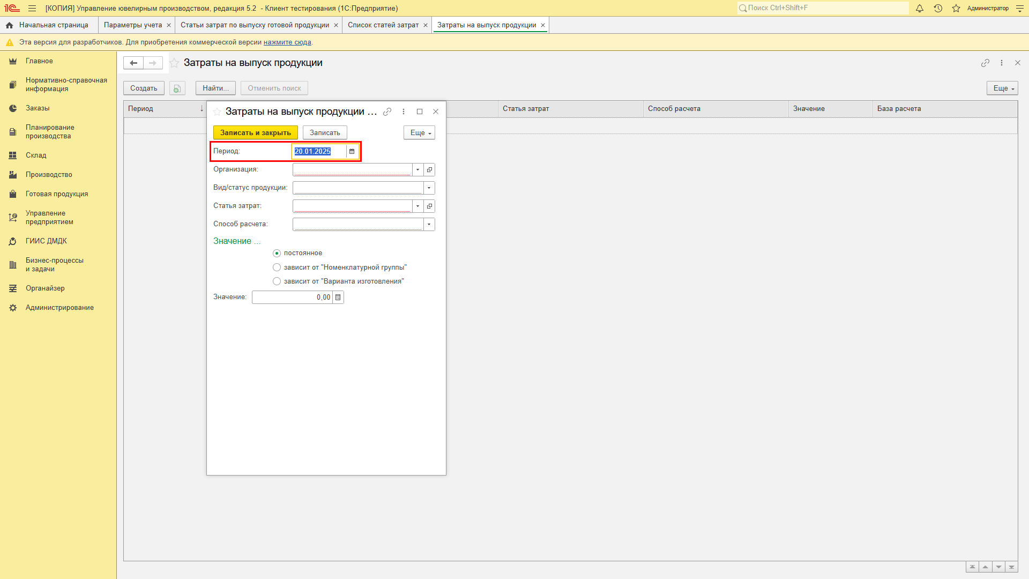Close the Список статей затрат tab
The height and width of the screenshot is (579, 1029).
(x=426, y=25)
